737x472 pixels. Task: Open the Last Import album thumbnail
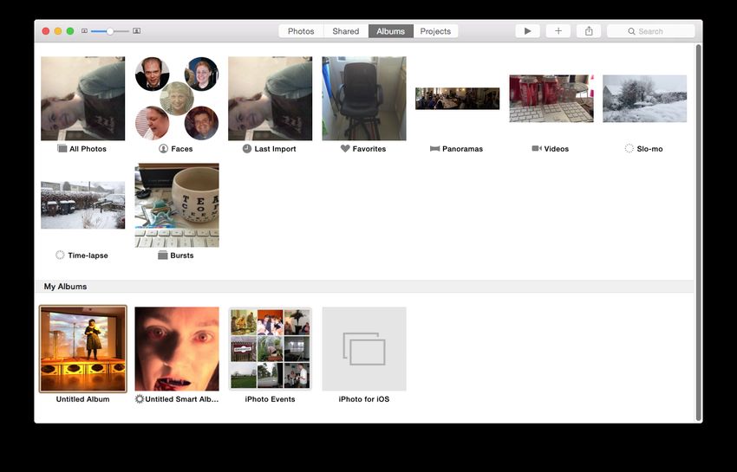pos(271,99)
